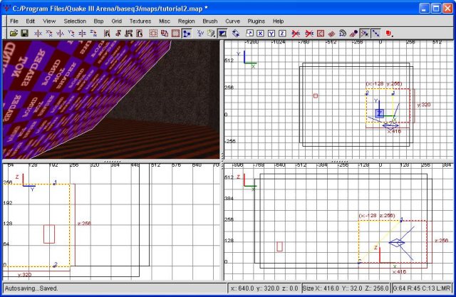Activate patch bend mode icon

pyautogui.click(x=342, y=33)
